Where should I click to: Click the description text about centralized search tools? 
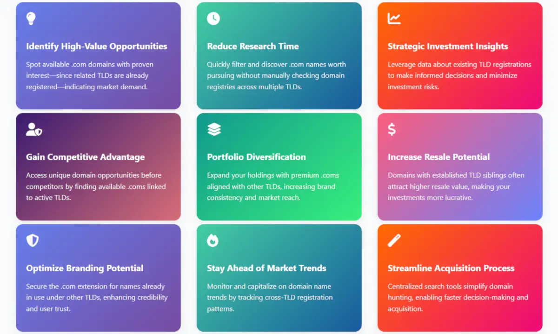coord(458,297)
